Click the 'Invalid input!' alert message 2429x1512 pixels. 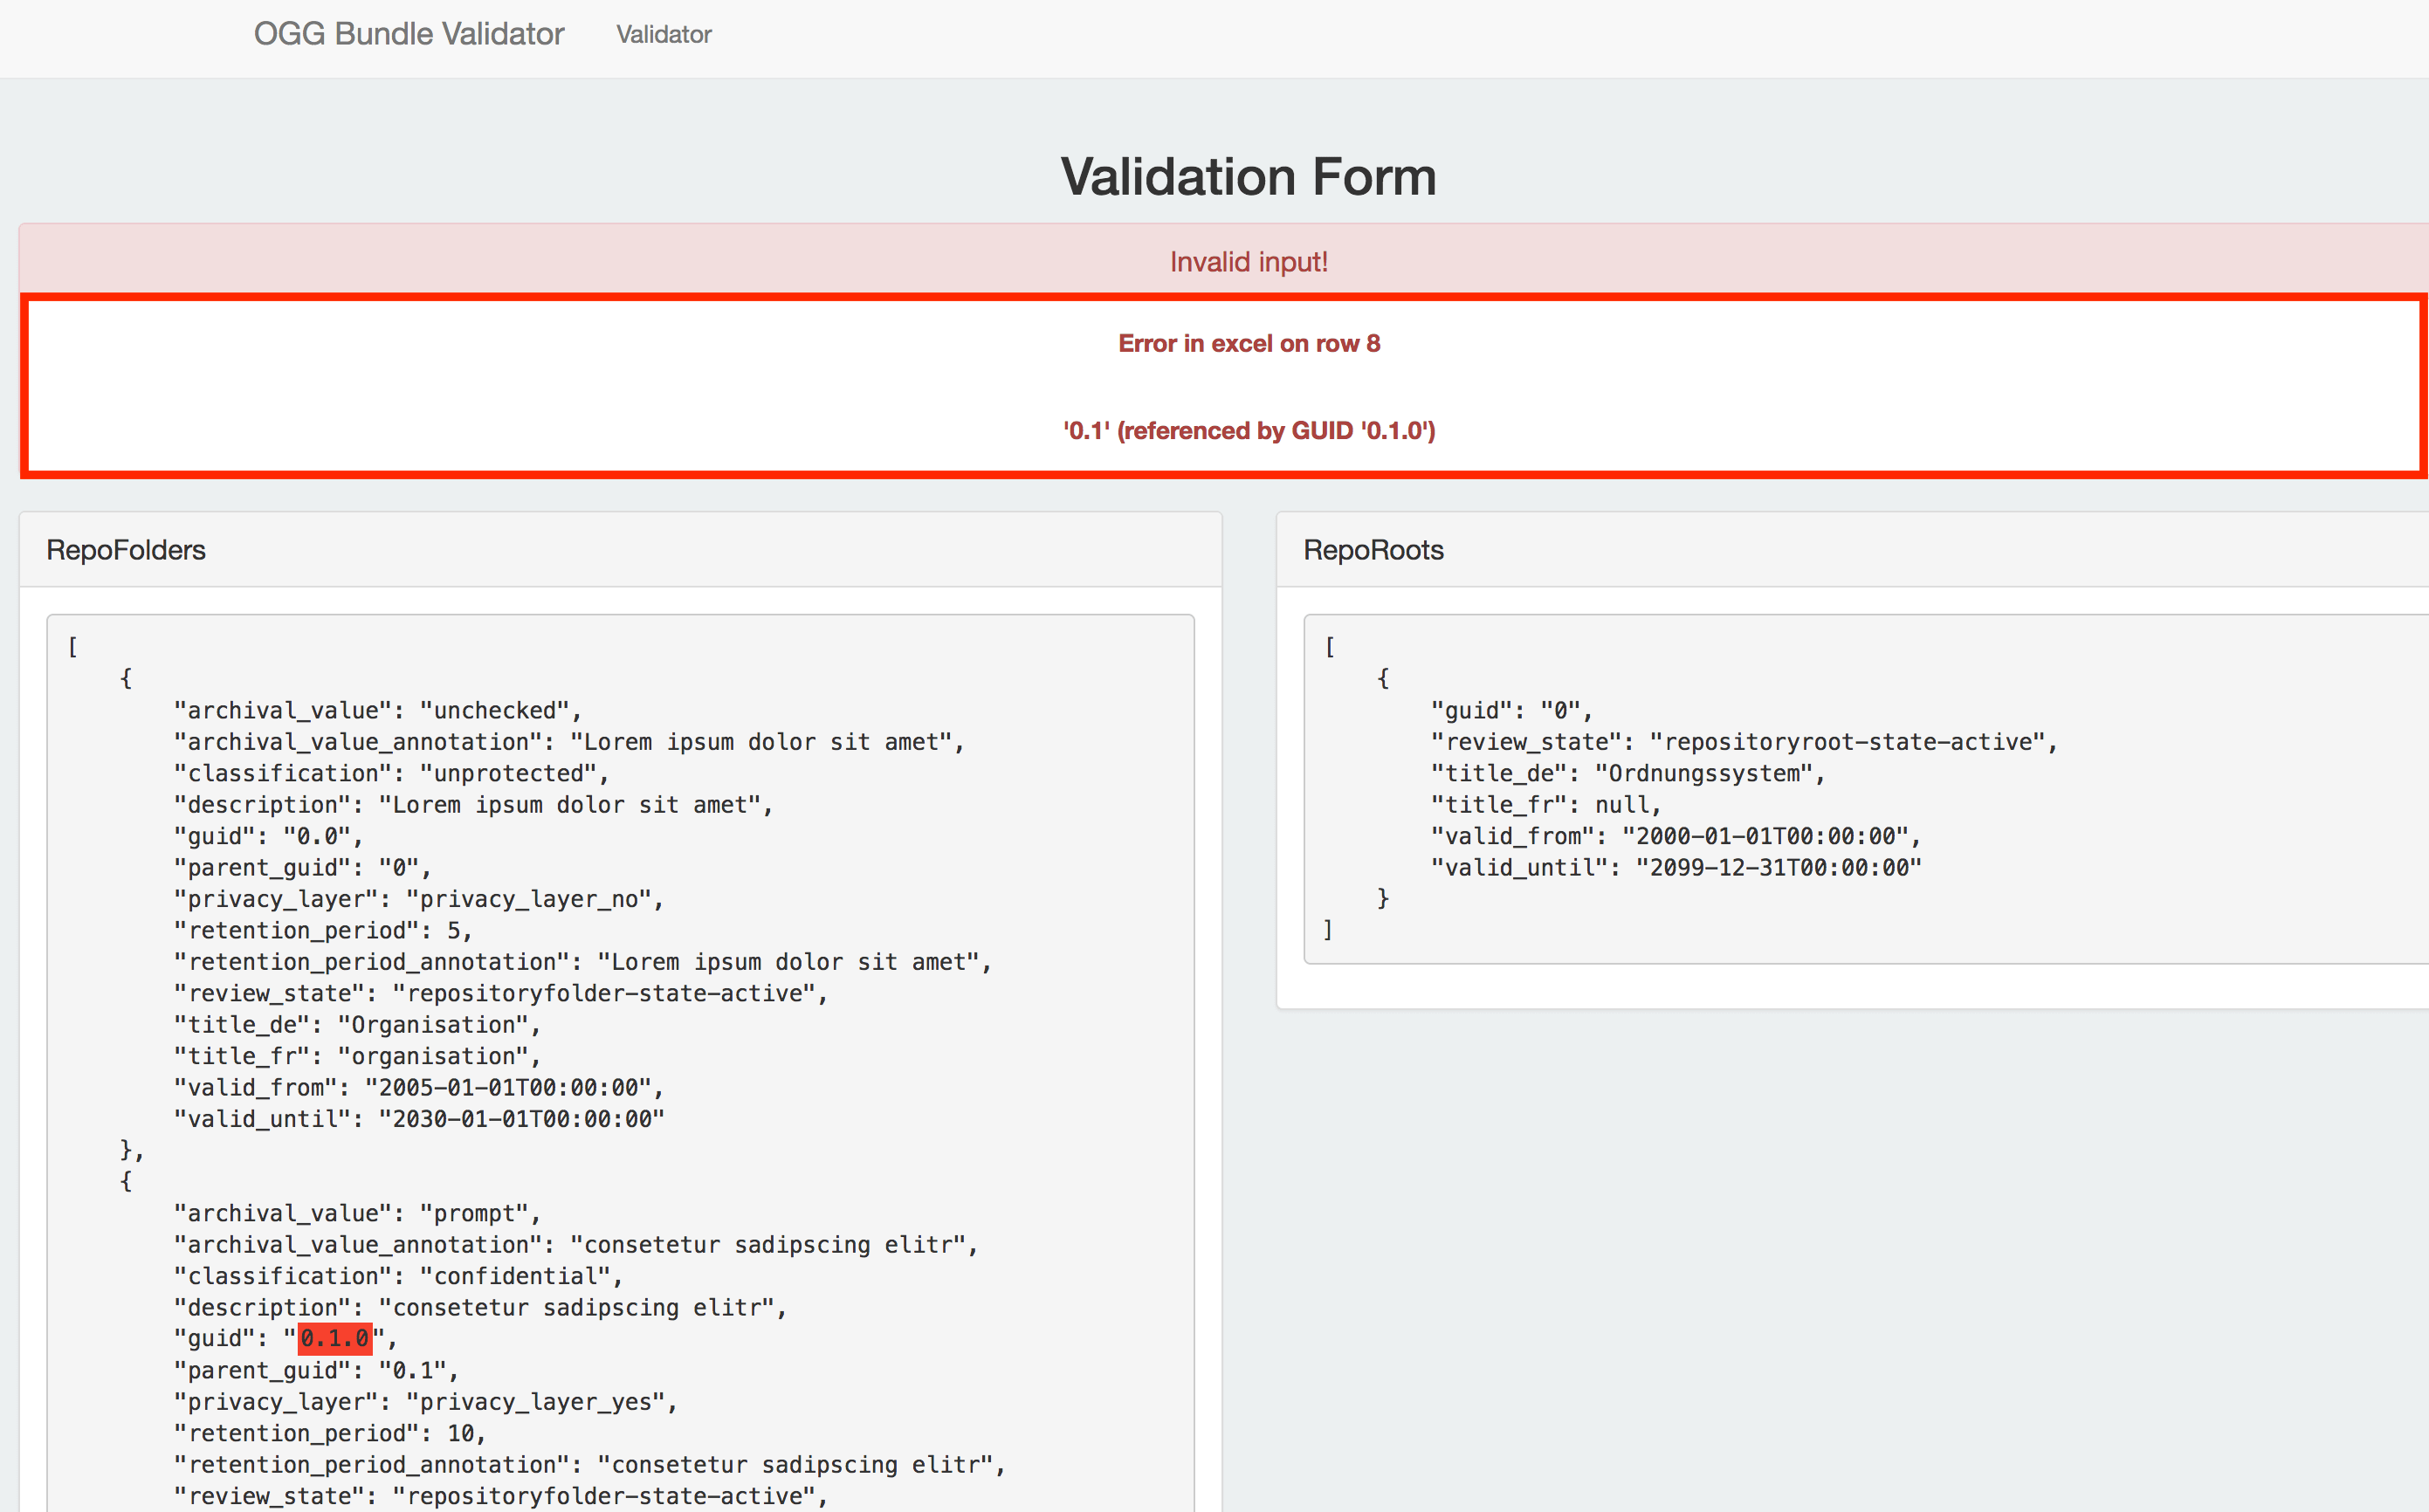point(1249,262)
